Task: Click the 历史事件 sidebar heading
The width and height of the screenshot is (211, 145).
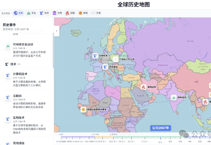Action: 9,25
